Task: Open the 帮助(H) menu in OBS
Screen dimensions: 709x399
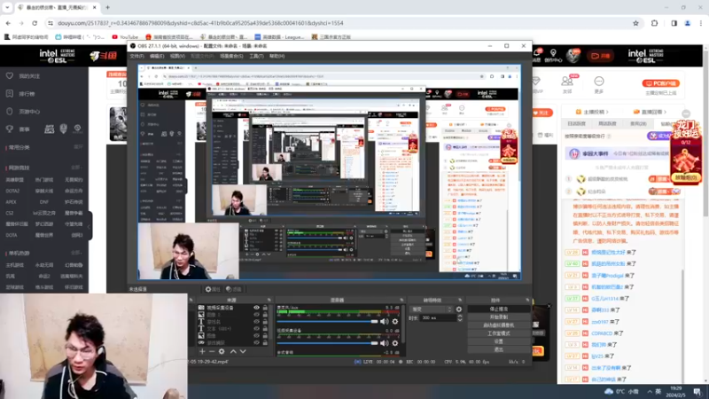Action: 277,56
